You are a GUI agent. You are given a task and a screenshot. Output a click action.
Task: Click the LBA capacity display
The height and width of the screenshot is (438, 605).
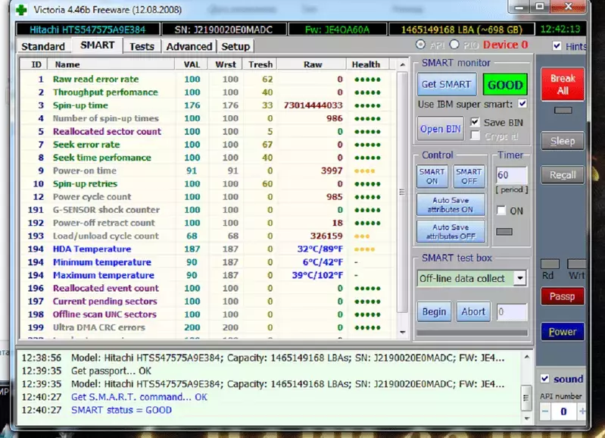(461, 30)
